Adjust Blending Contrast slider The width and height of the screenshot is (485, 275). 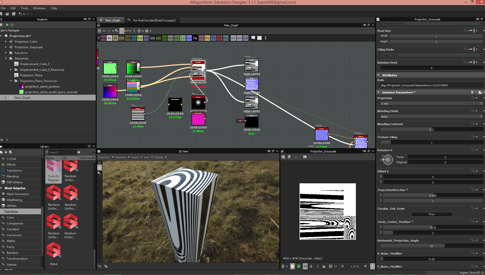(431, 130)
